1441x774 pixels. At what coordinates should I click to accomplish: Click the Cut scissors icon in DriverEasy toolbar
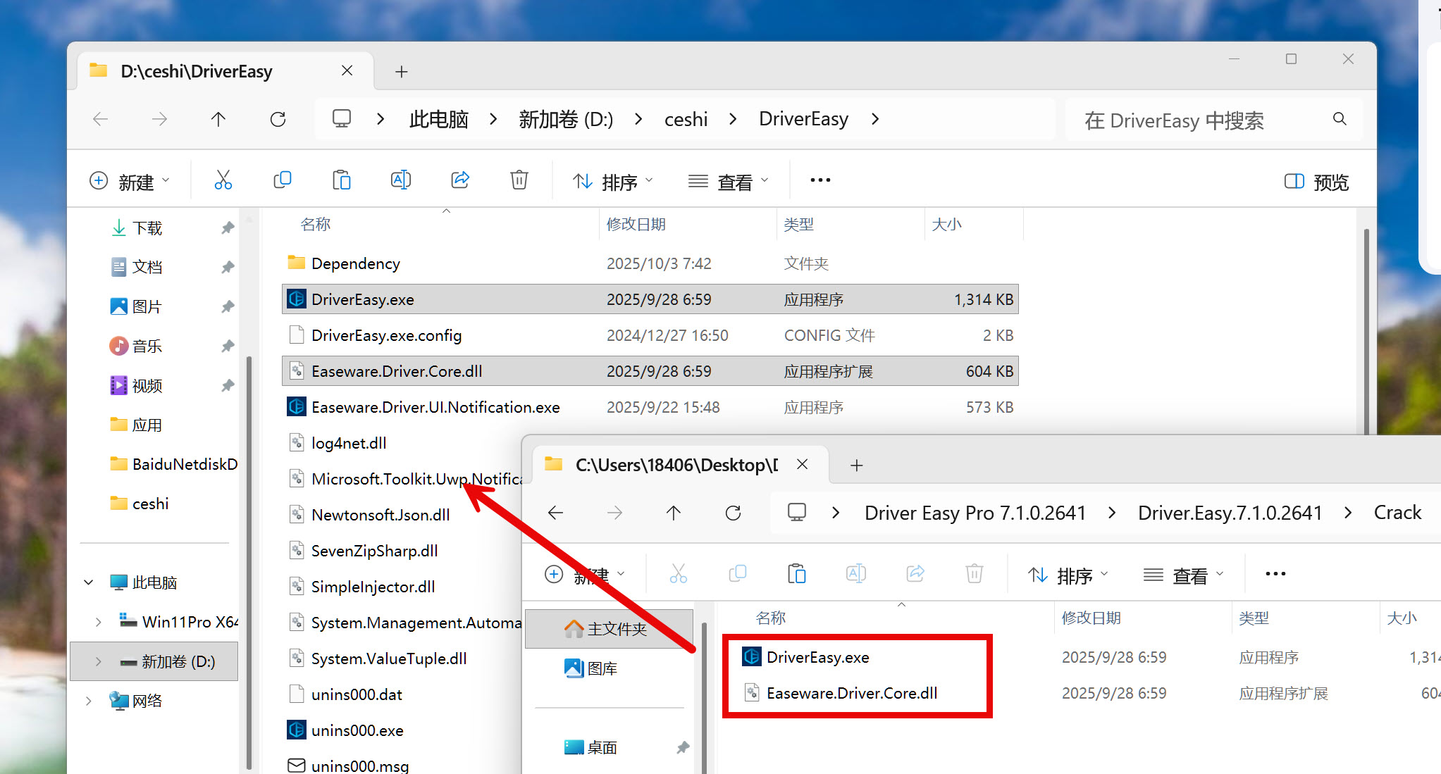click(223, 181)
